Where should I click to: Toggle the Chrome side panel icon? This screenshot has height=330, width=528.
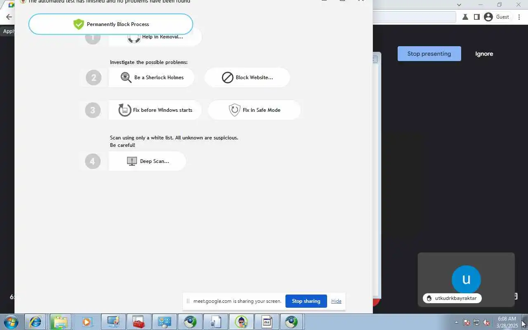(476, 17)
